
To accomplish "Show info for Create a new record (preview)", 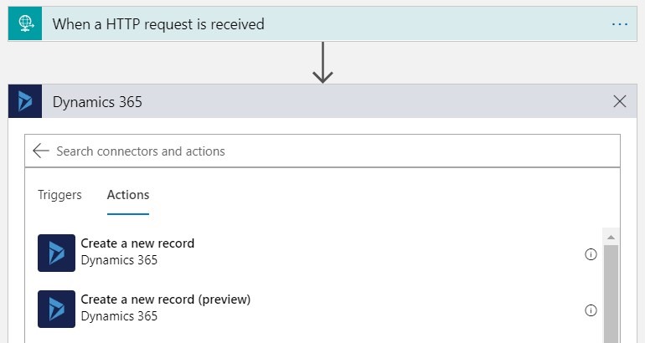I will (x=591, y=310).
